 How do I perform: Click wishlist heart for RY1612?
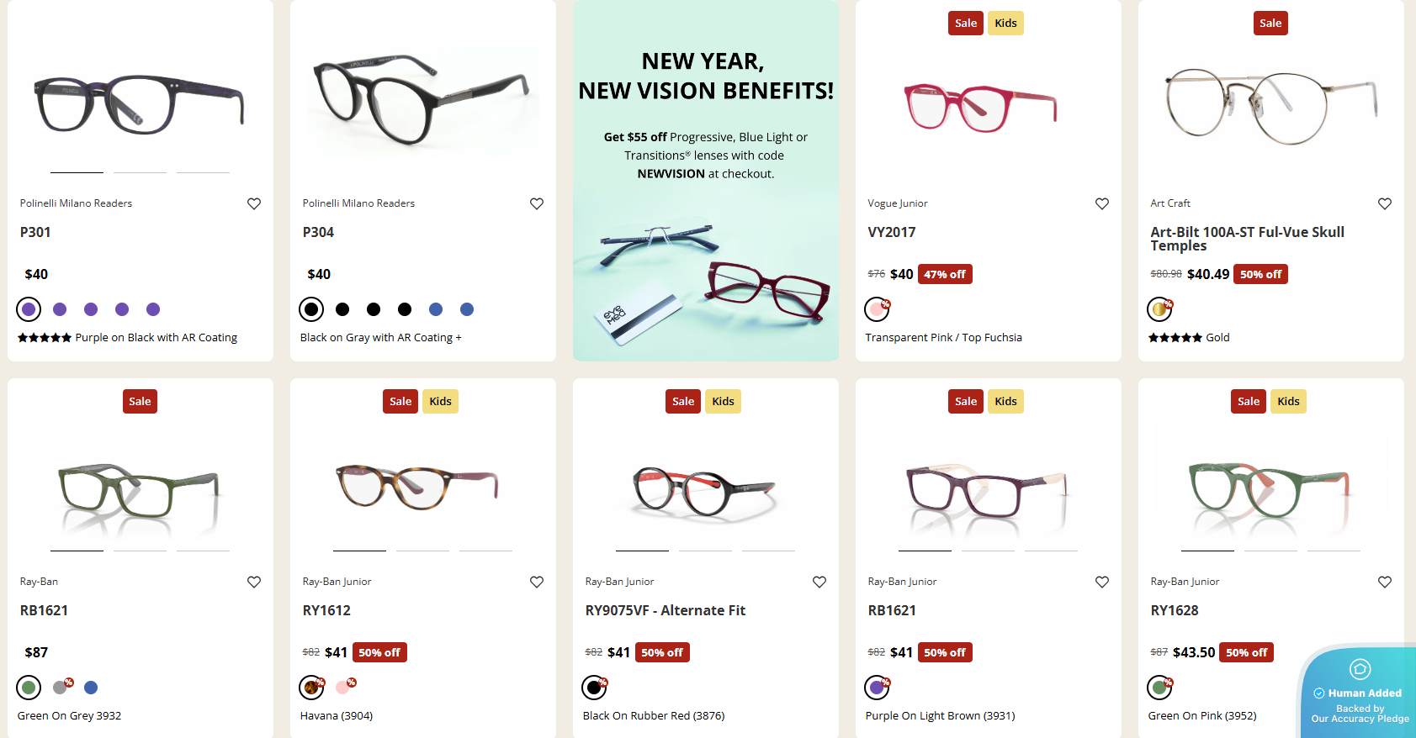(x=537, y=582)
